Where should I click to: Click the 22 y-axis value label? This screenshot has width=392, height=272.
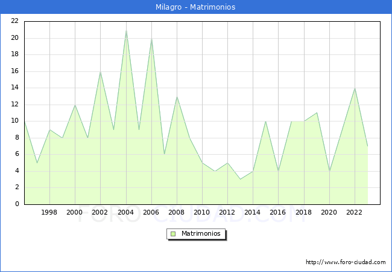(x=15, y=21)
